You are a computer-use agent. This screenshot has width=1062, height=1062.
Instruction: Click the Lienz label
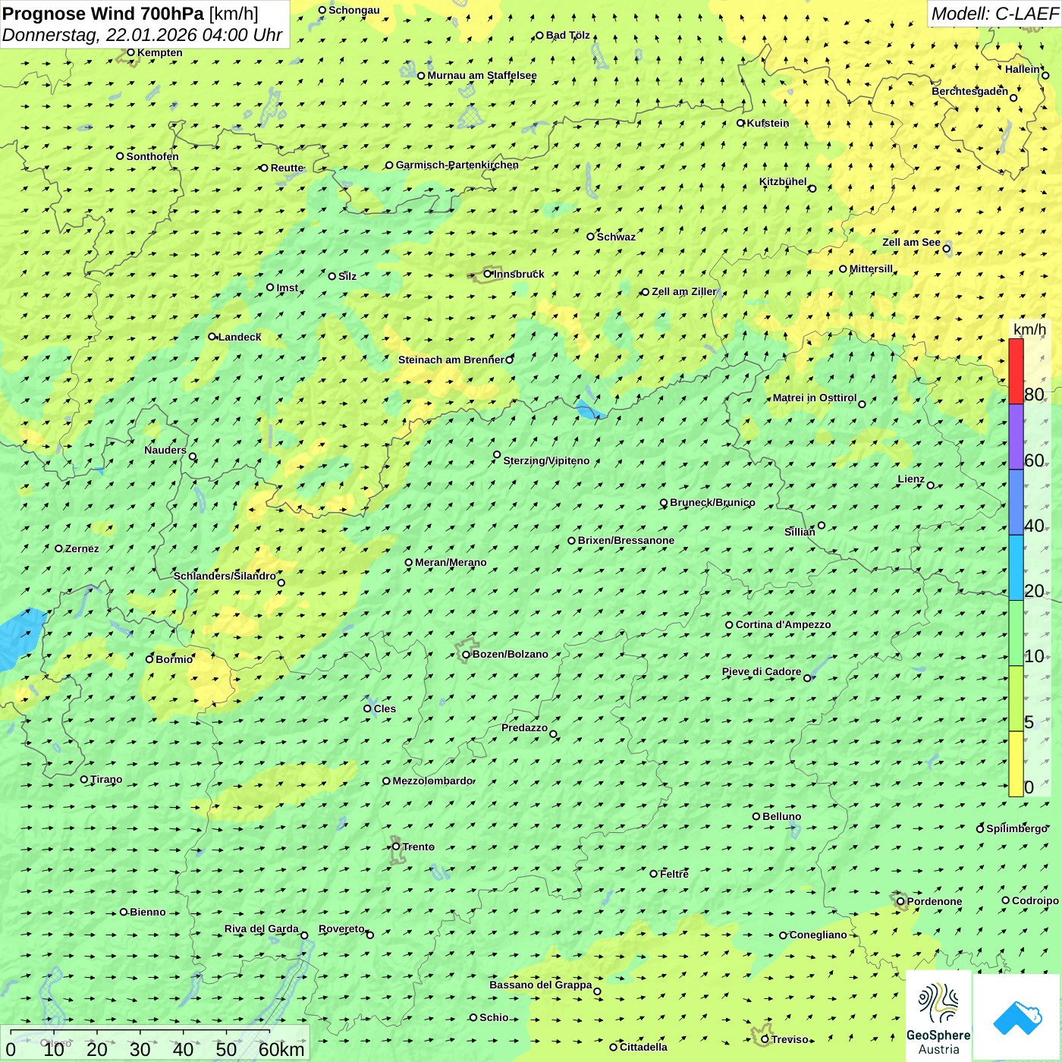tap(911, 479)
